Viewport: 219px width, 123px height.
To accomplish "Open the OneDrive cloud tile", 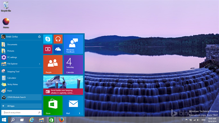I will click(58, 49).
